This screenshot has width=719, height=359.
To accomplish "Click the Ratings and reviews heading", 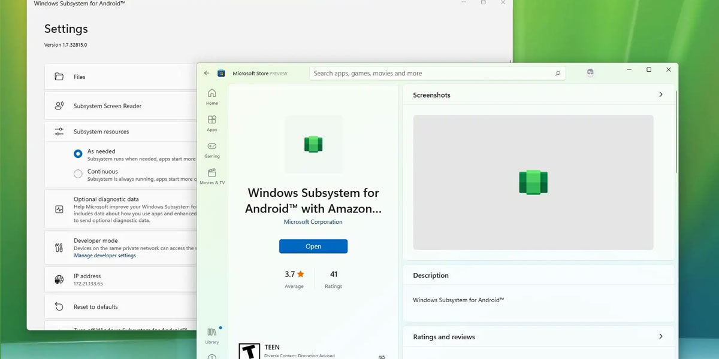I will pos(444,337).
